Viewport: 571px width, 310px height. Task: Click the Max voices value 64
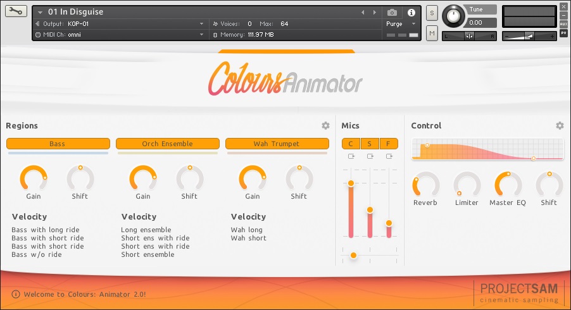click(284, 24)
